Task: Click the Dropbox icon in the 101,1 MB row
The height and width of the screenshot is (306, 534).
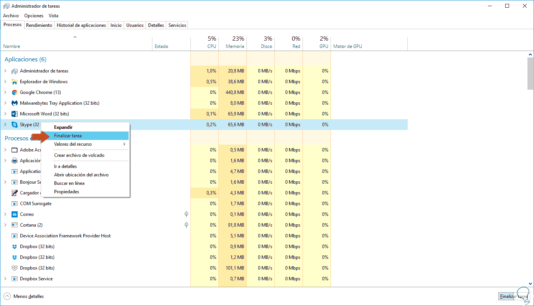Action: [15, 268]
